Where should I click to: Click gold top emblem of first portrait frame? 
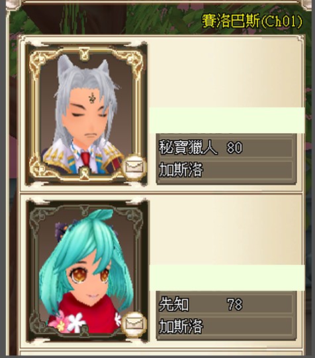tap(84, 53)
